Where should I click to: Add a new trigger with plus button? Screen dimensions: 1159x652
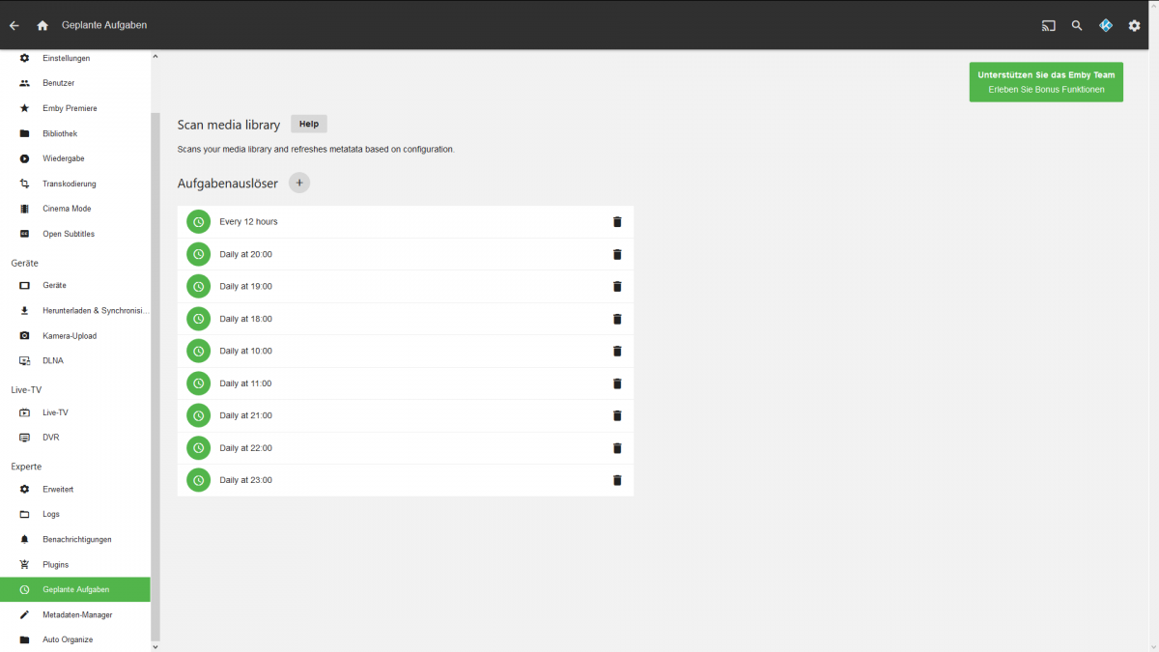299,183
